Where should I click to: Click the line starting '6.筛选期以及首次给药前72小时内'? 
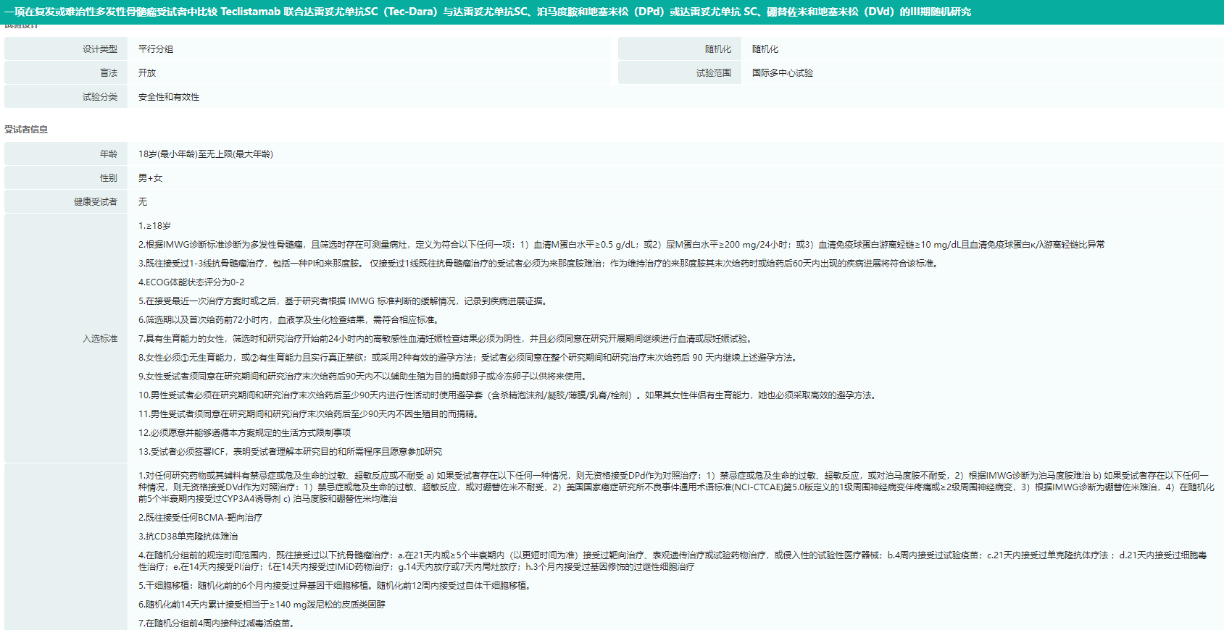(289, 320)
